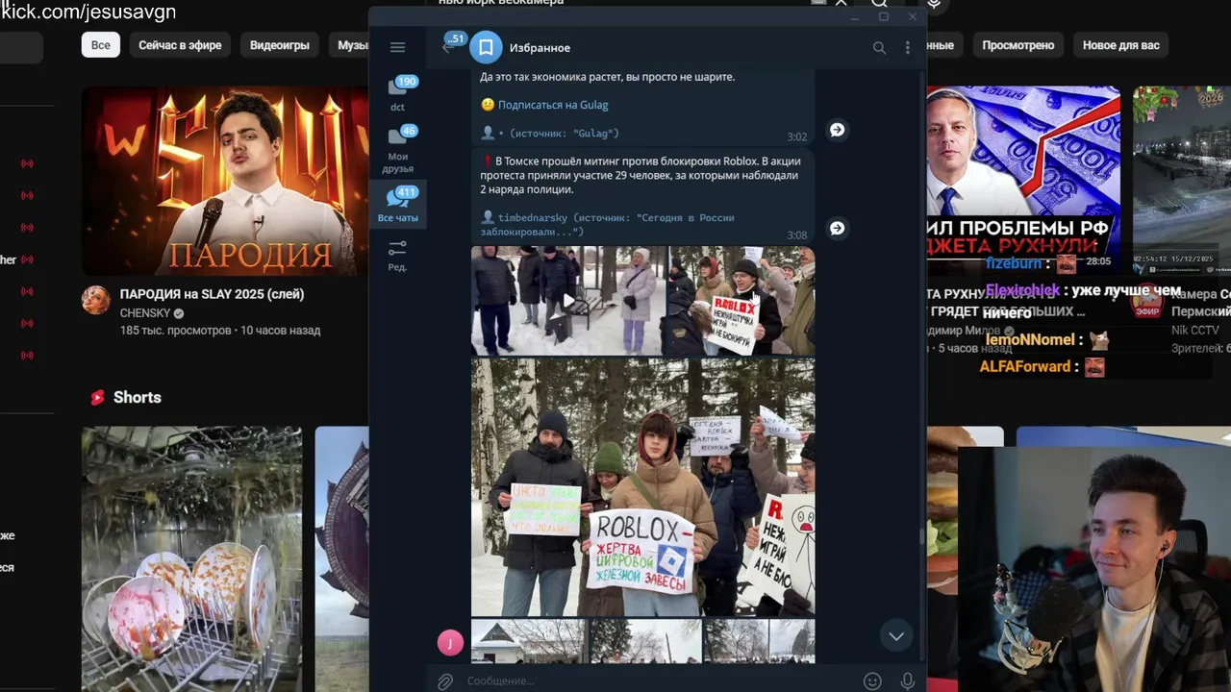The width and height of the screenshot is (1231, 692).
Task: Click the Избранное chat title
Action: click(540, 47)
